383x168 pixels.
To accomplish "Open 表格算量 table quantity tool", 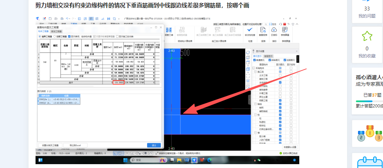I will (x=285, y=31).
